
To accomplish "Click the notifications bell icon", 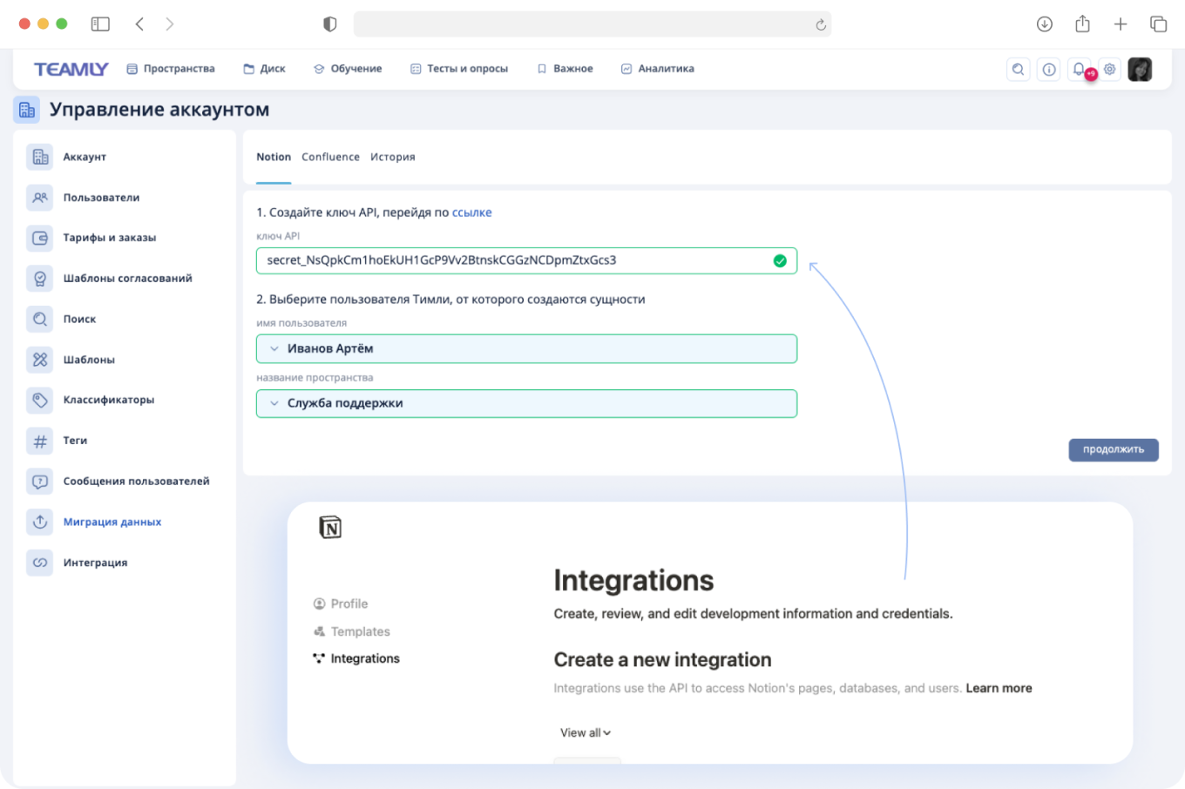I will click(1079, 70).
